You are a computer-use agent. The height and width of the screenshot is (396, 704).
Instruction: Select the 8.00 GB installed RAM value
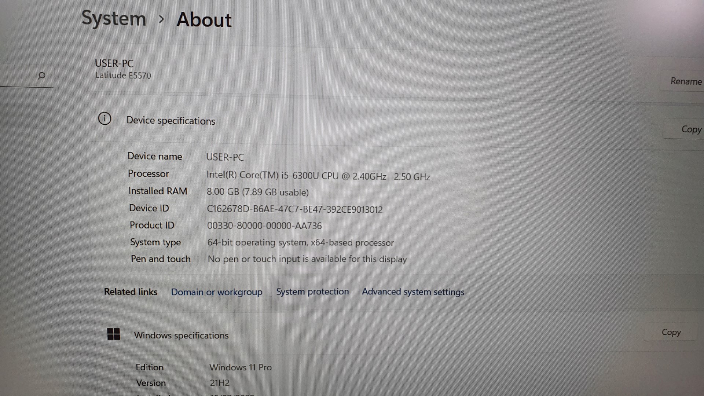click(x=257, y=192)
